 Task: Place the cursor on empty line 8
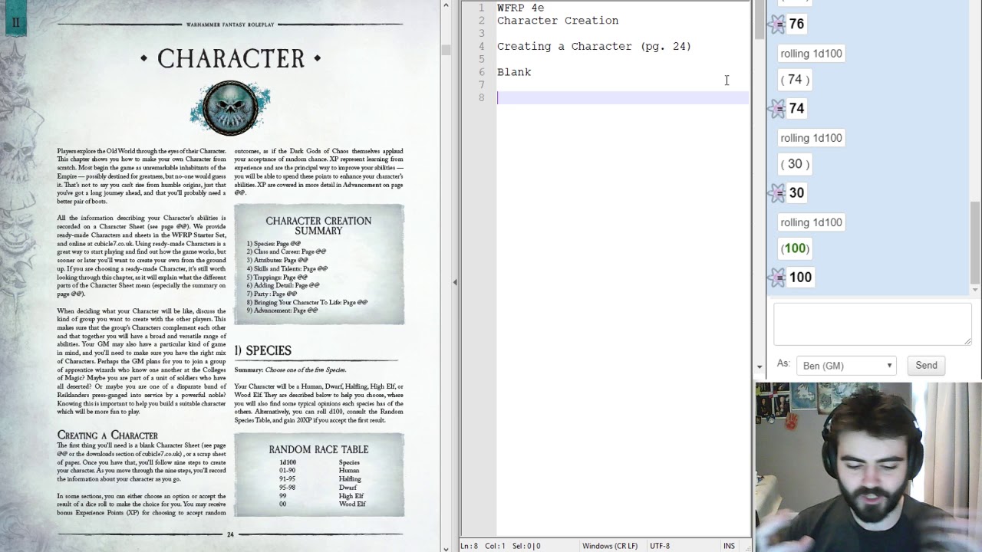[622, 97]
